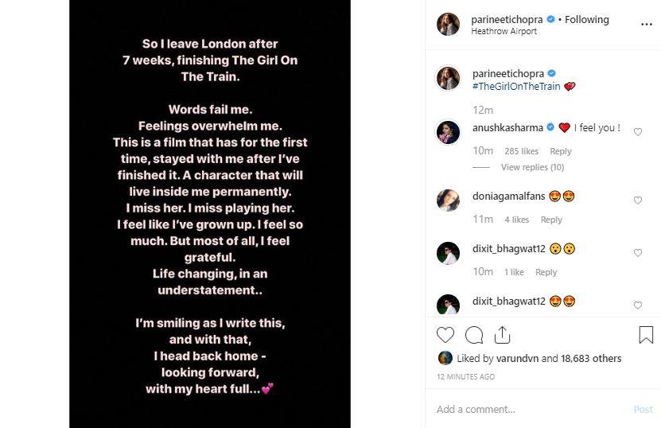
Task: Like anushkasharma's comment with heart
Action: point(638,132)
